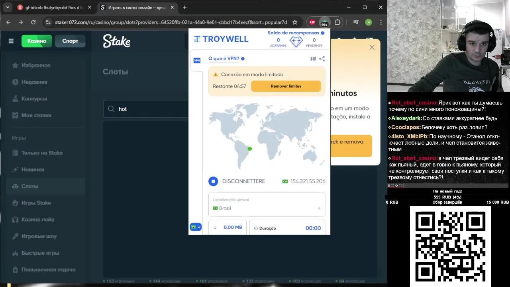Click the QR code in stream overlay
Viewport: 510px width, 287px height.
(450, 247)
